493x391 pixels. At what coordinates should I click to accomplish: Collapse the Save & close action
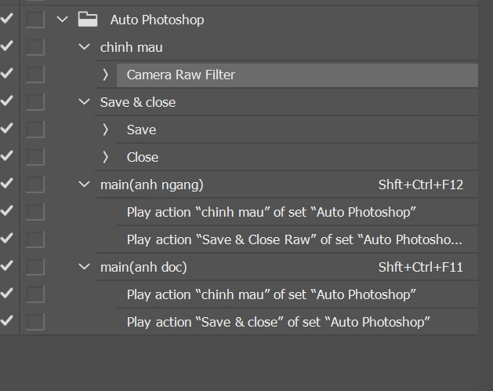pos(85,102)
